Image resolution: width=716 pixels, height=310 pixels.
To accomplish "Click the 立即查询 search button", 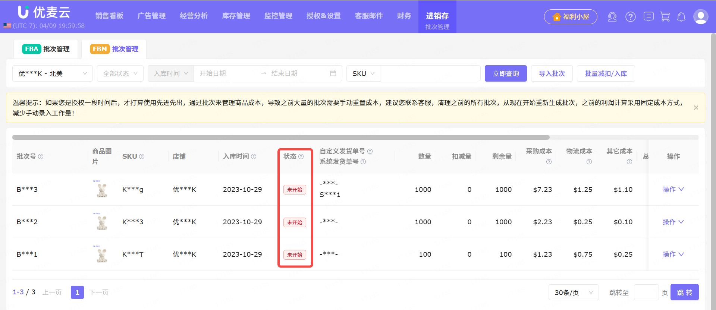I will click(505, 73).
